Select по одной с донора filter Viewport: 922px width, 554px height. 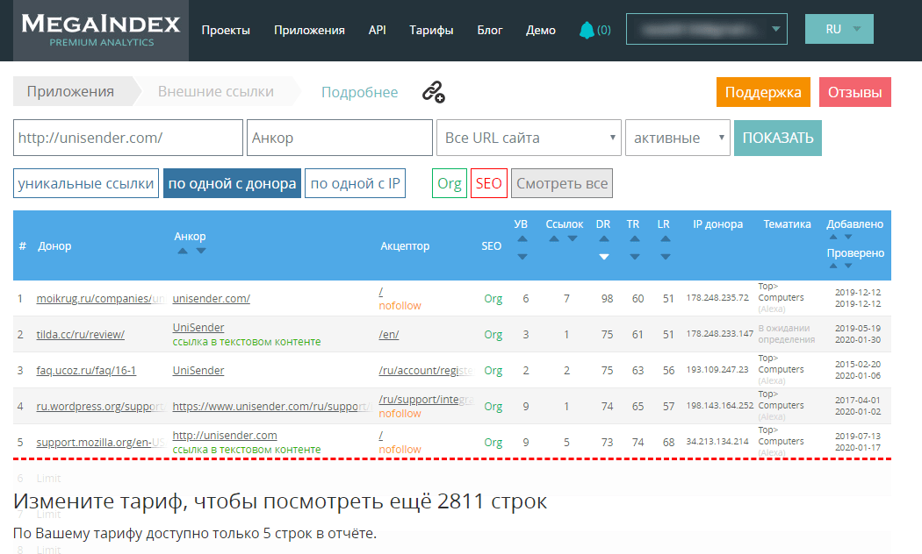point(233,183)
